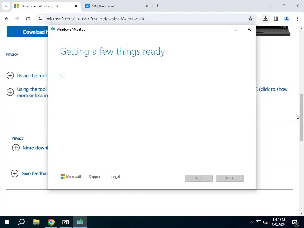
Task: Click Chrome icon in taskbar
Action: 51,222
